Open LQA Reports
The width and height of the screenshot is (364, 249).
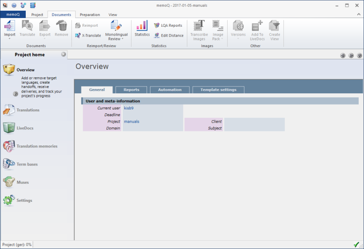click(168, 25)
